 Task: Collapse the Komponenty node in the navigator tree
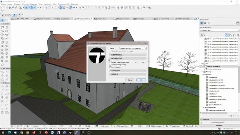point(204,108)
